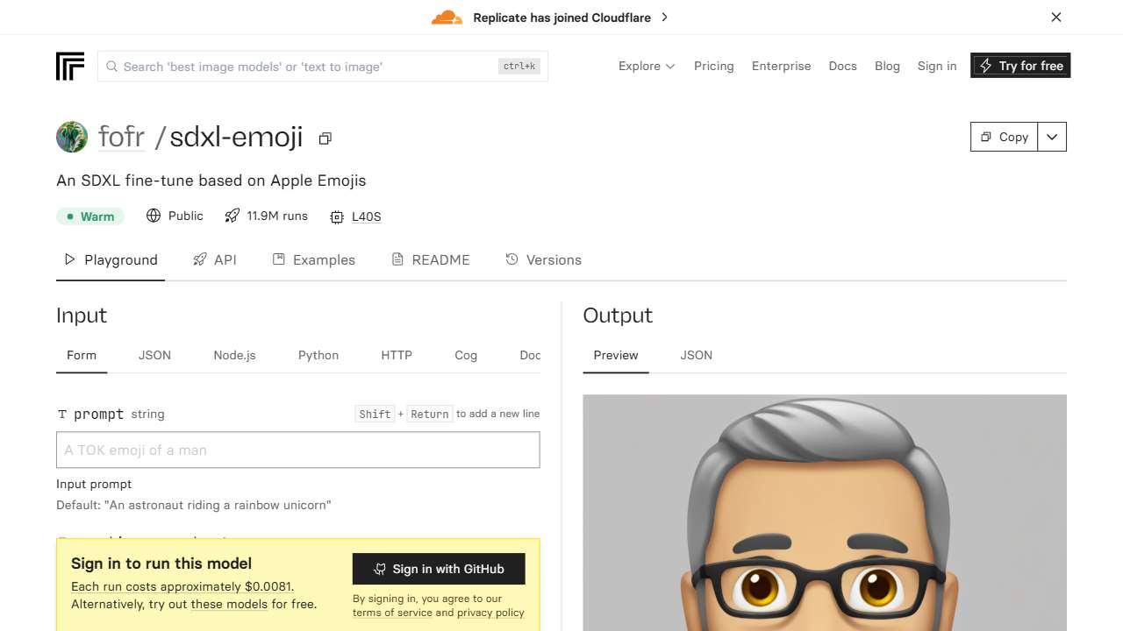Switch to the Python input tab

click(318, 355)
